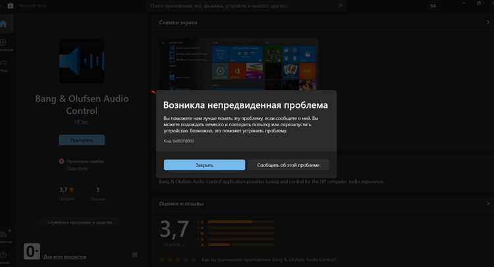Click the Bang & Olufsen Audio Control title
This screenshot has width=494, height=267.
click(82, 105)
